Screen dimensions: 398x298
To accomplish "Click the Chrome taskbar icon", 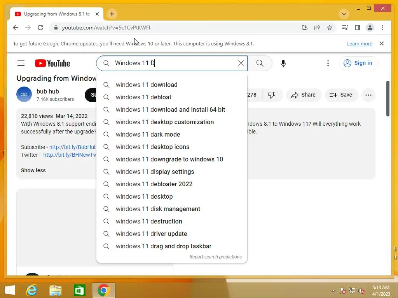I will point(103,290).
